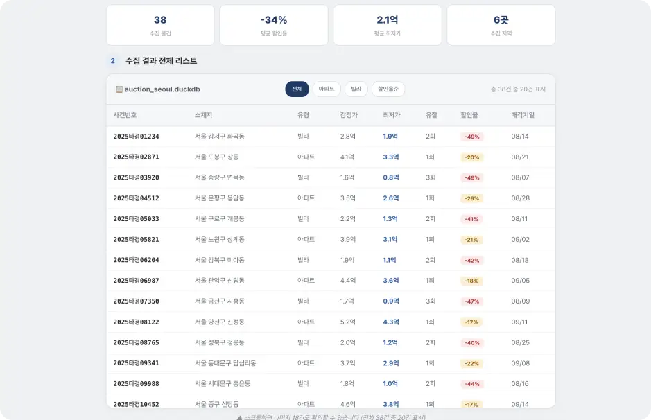Click the 0.8억 minimum price cell
The width and height of the screenshot is (651, 420).
pyautogui.click(x=391, y=177)
